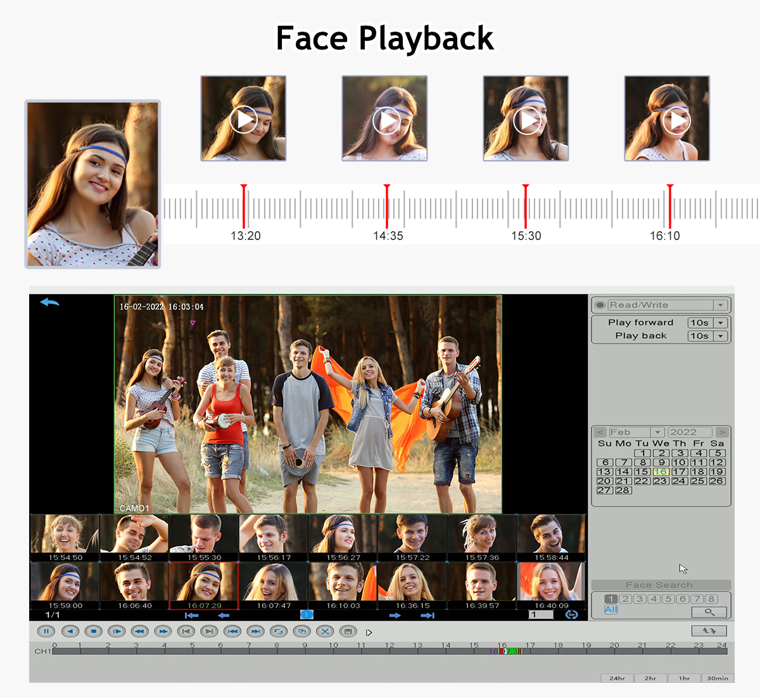Click the fast forward button
The image size is (760, 698).
163,631
